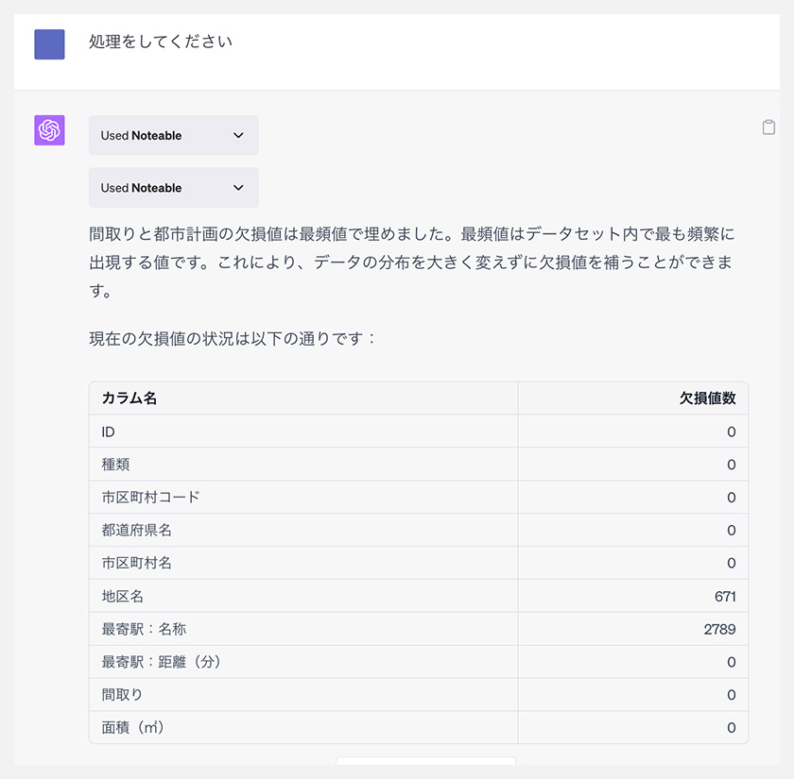Copy response using the clipboard icon
Image resolution: width=794 pixels, height=779 pixels.
(768, 127)
